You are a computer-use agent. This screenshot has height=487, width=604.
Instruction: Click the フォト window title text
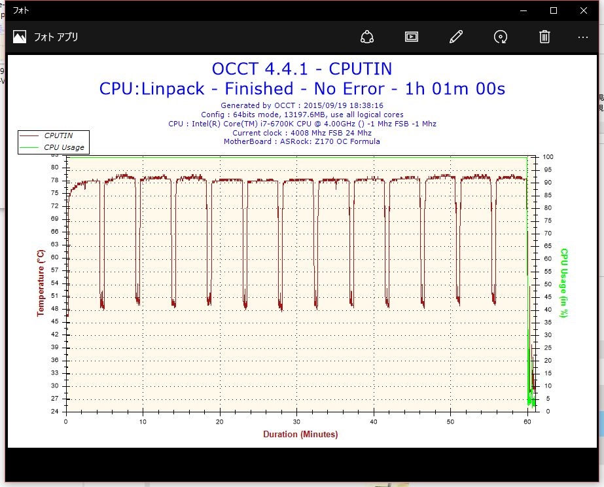(x=21, y=10)
